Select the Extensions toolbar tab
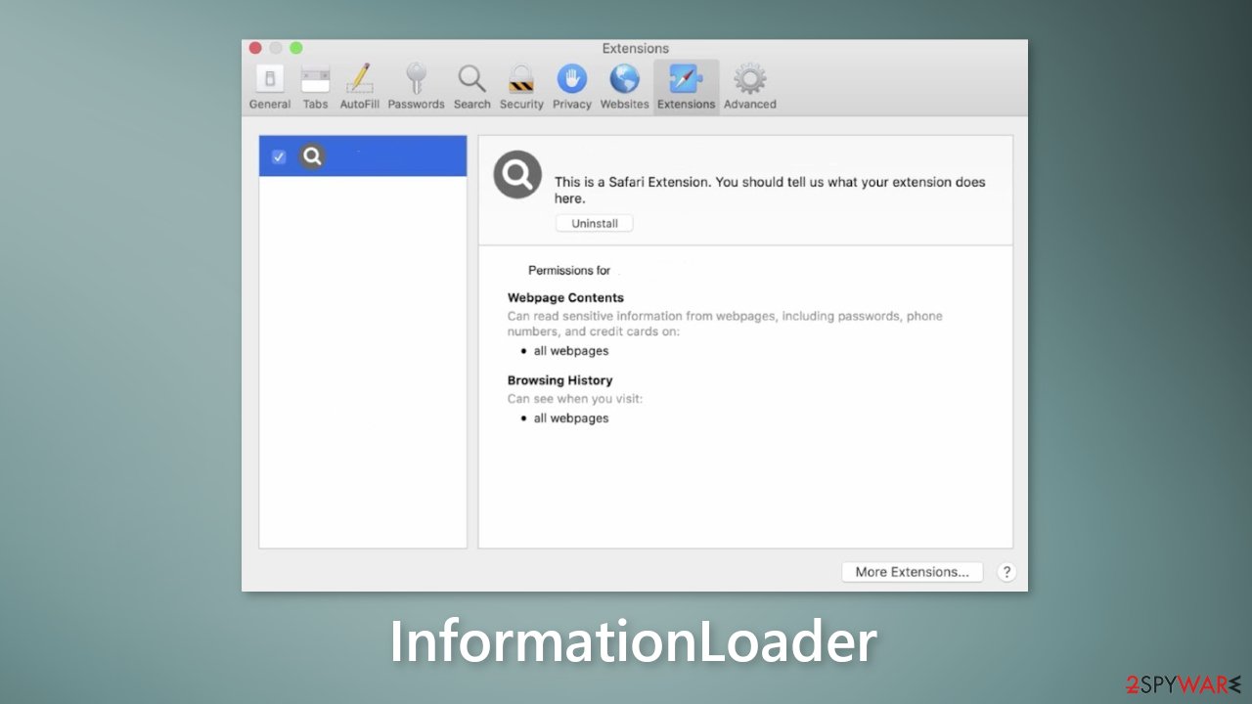Viewport: 1252px width, 704px height. pyautogui.click(x=686, y=87)
